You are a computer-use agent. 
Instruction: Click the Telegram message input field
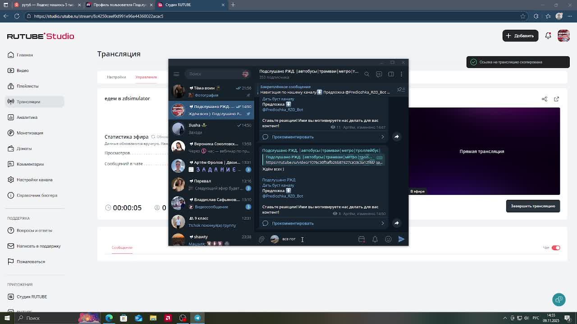[318, 239]
